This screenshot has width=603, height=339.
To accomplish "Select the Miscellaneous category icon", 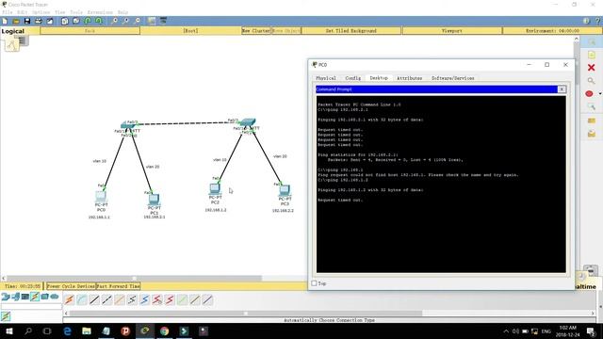I will click(44, 297).
